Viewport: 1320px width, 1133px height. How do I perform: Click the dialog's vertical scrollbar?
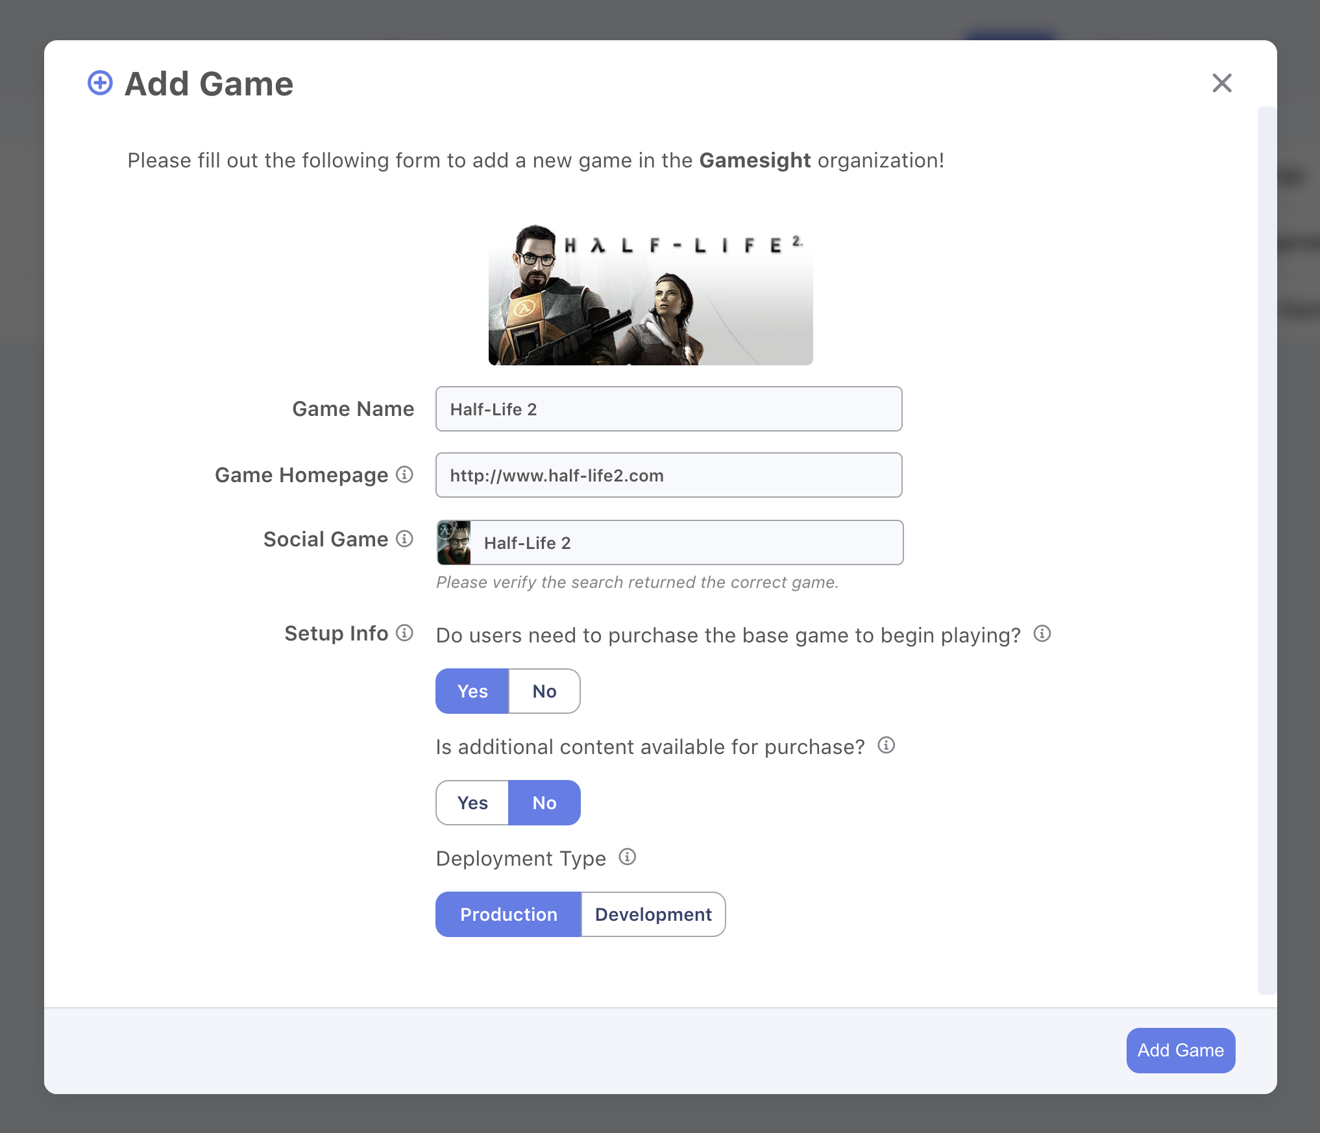tap(1267, 550)
